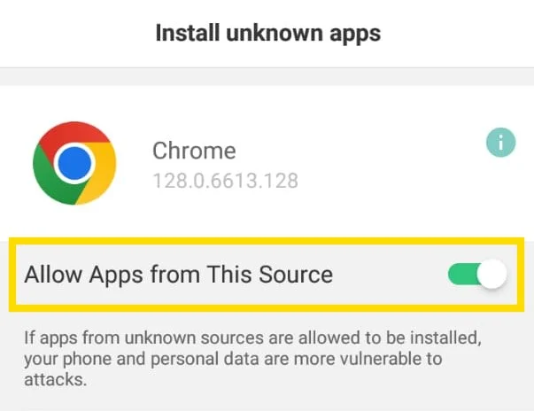Open the Chrome app info icon
Image resolution: width=534 pixels, height=411 pixels.
(501, 142)
